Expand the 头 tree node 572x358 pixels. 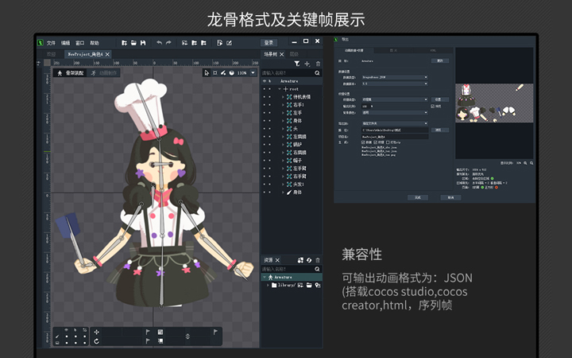coord(283,129)
